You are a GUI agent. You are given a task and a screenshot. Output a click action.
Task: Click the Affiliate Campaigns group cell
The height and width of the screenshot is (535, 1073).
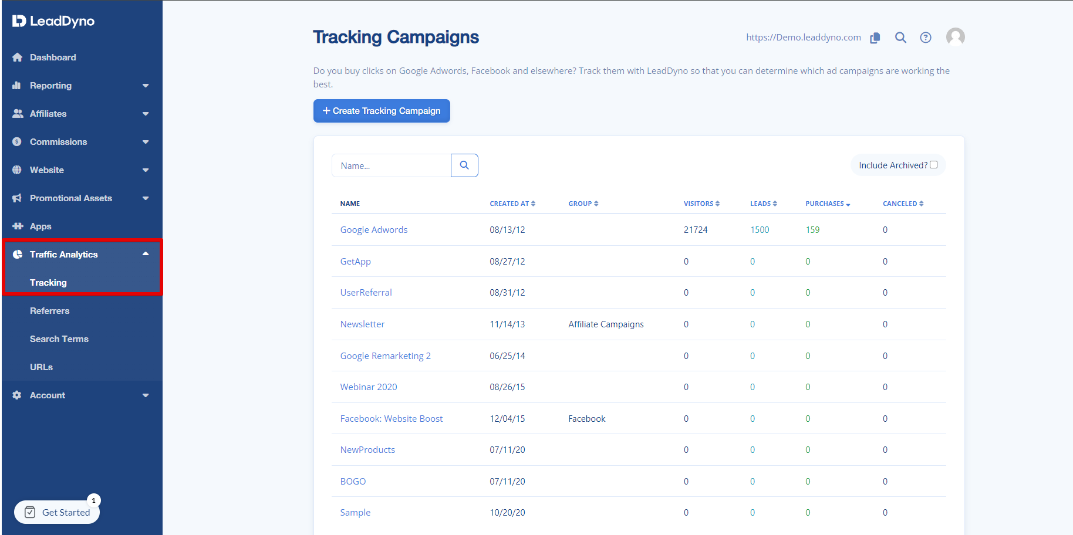(x=606, y=324)
